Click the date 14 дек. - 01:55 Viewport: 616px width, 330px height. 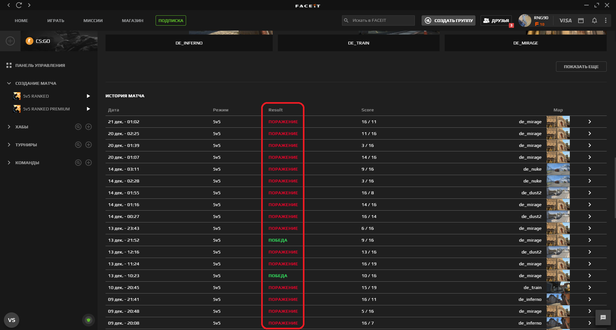click(x=124, y=193)
